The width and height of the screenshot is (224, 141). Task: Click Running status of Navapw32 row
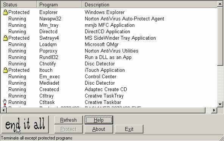click(17, 19)
